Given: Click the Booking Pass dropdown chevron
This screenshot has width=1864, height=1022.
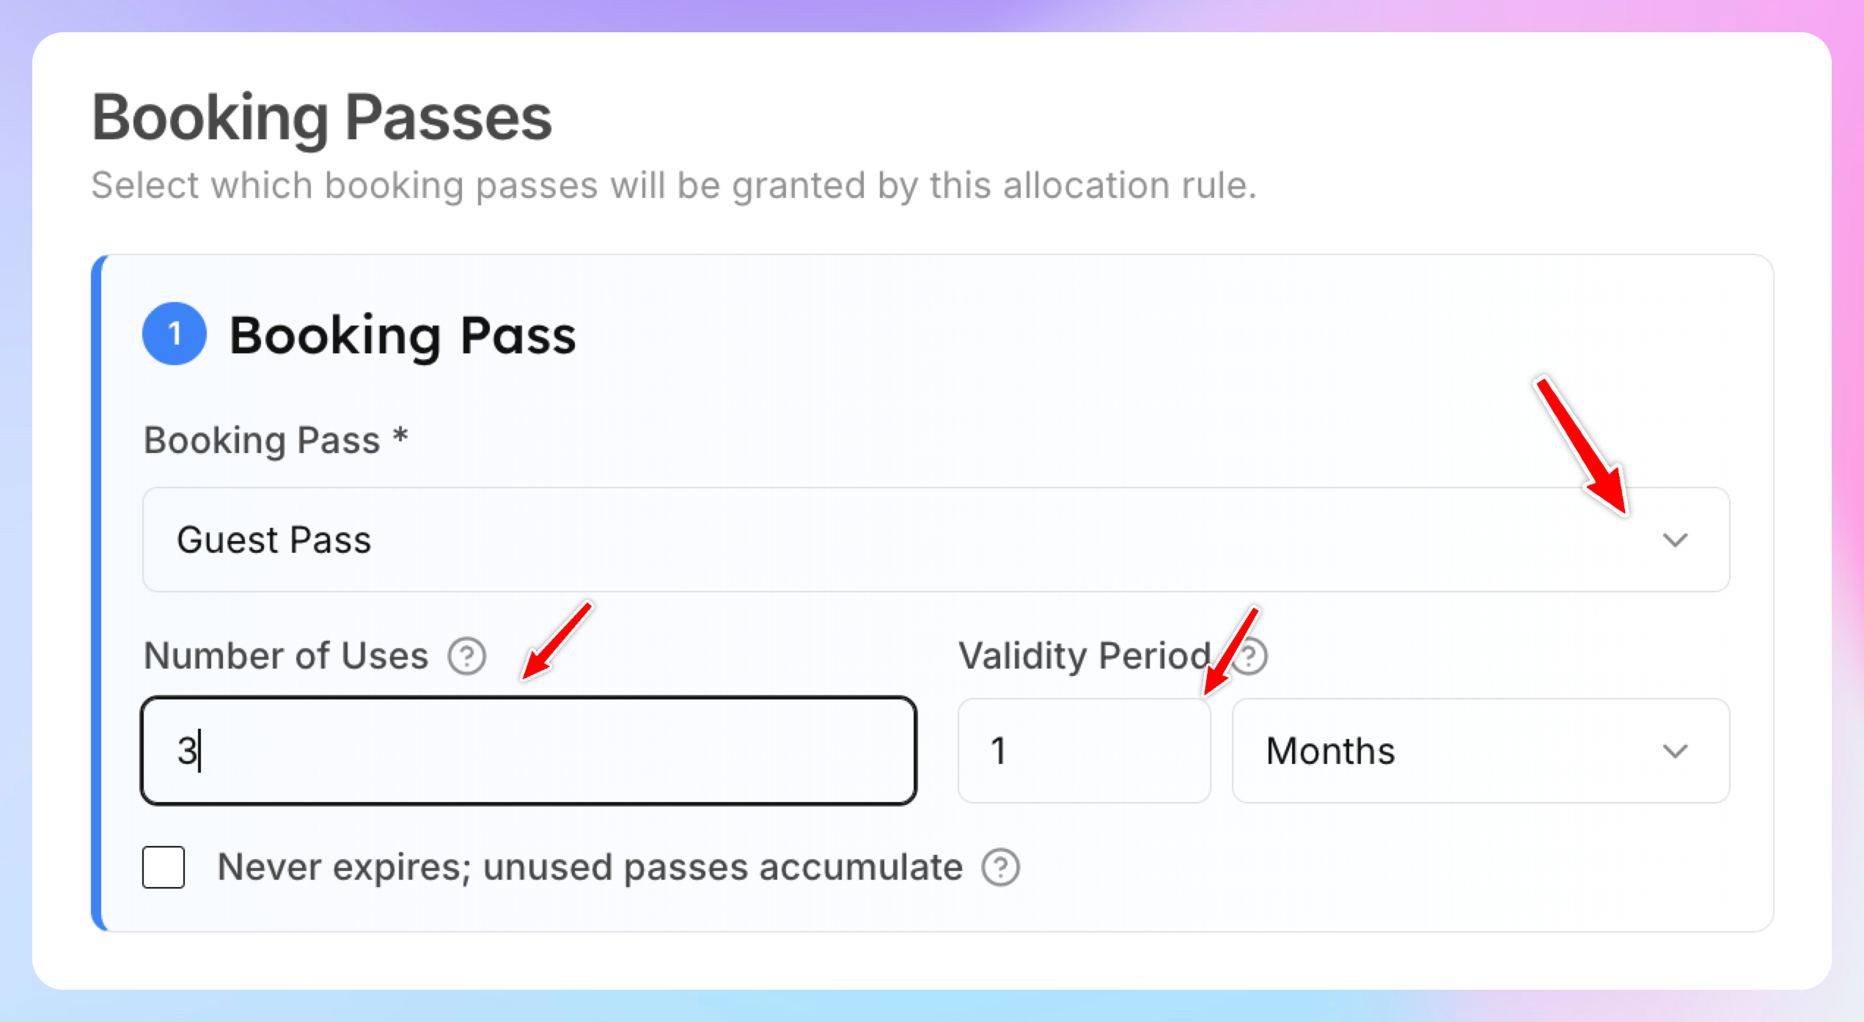Looking at the screenshot, I should (1676, 540).
